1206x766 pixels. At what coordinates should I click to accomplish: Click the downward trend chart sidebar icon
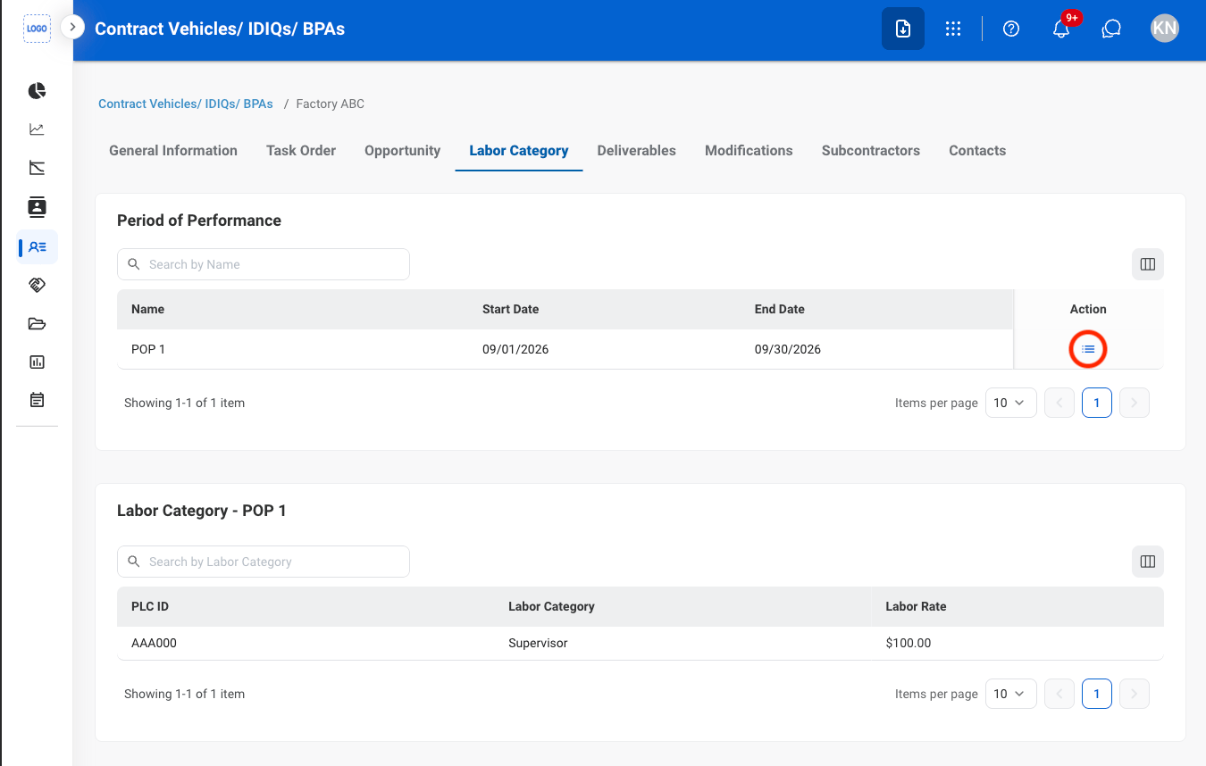pyautogui.click(x=37, y=168)
